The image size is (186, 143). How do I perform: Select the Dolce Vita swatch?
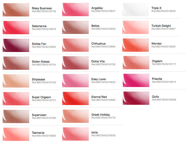(75, 63)
